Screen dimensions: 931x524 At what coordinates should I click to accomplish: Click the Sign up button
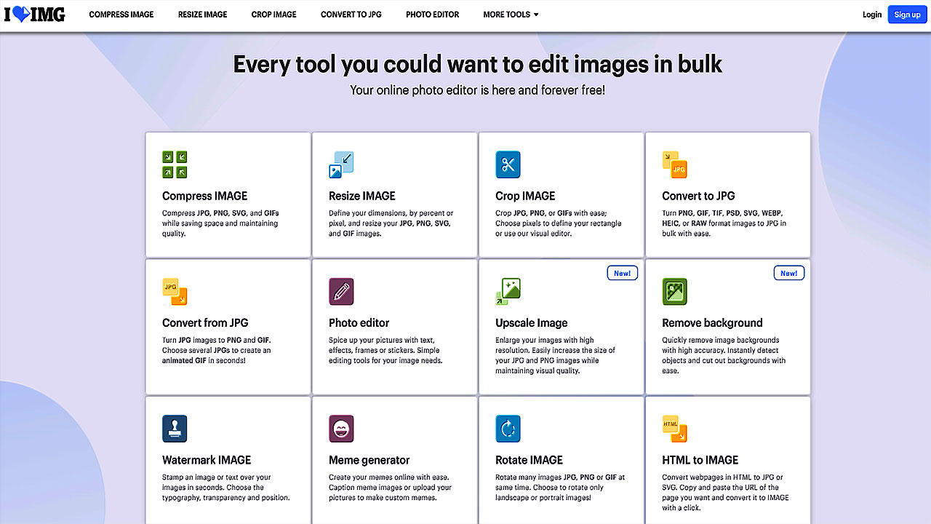pyautogui.click(x=907, y=15)
